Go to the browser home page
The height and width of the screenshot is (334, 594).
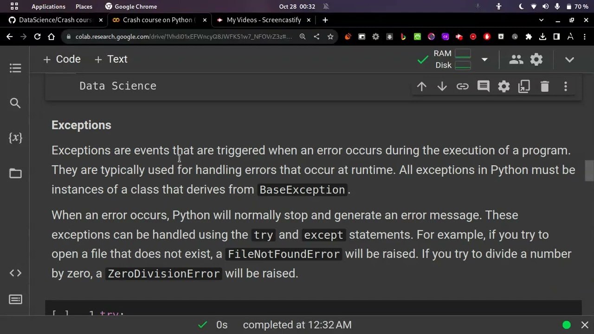point(52,37)
